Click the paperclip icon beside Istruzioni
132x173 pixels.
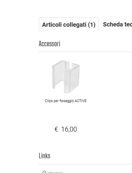pos(44,172)
